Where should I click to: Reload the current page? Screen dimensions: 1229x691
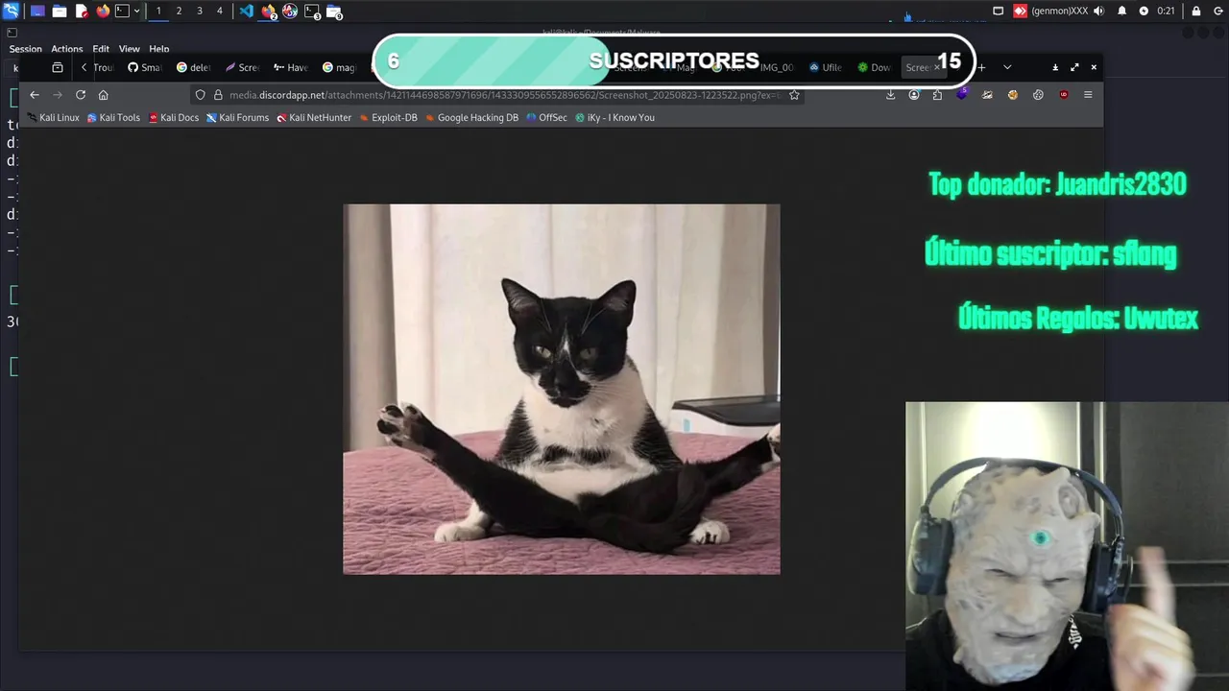click(x=81, y=95)
